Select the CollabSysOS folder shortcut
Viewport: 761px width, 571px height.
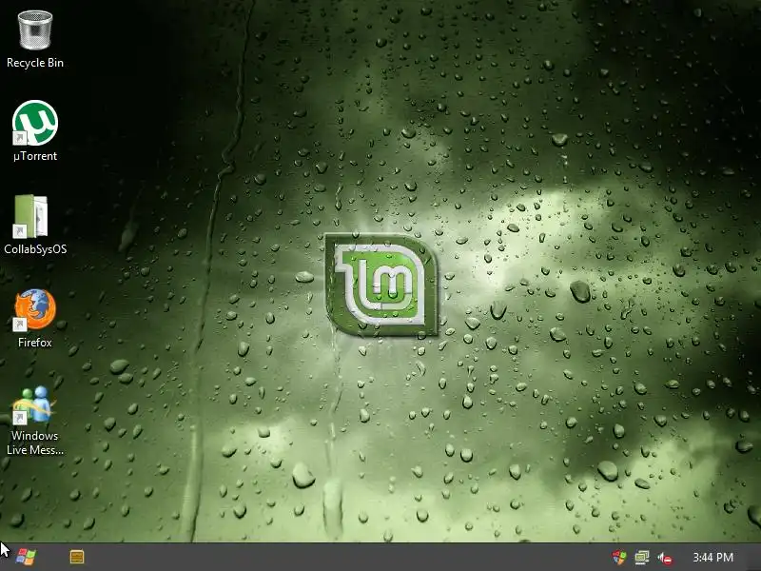(30, 216)
